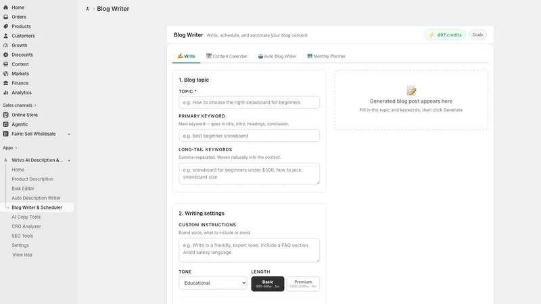Click the 'Generated blog post appears here' text
This screenshot has height=304, width=541.
pyautogui.click(x=411, y=101)
